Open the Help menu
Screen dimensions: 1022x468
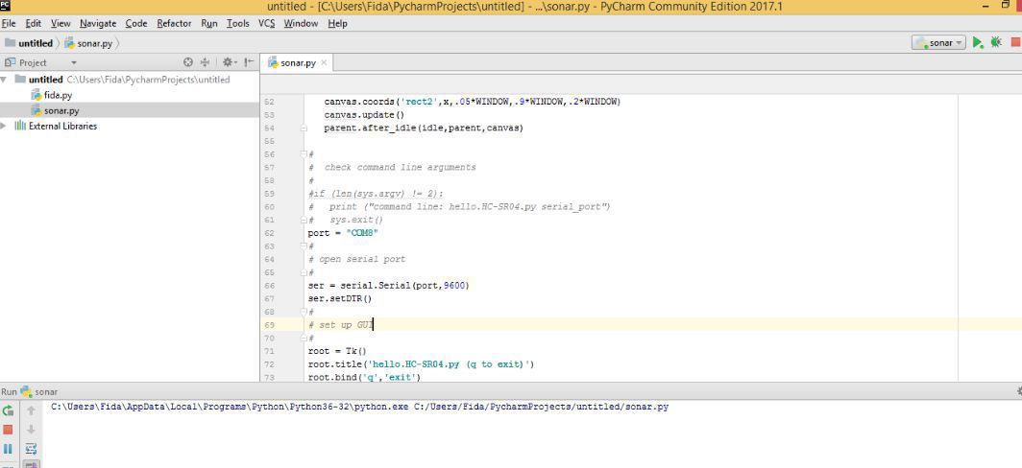pos(338,23)
